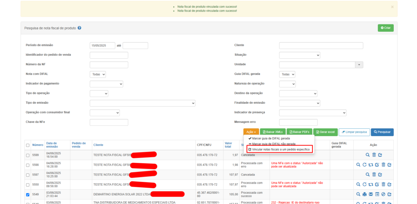Tick the checkbox for invoice 5599
Viewport: 417px width, 204px height.
pos(28,155)
